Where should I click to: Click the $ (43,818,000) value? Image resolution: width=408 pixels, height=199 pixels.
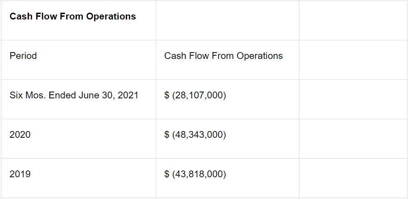click(195, 174)
